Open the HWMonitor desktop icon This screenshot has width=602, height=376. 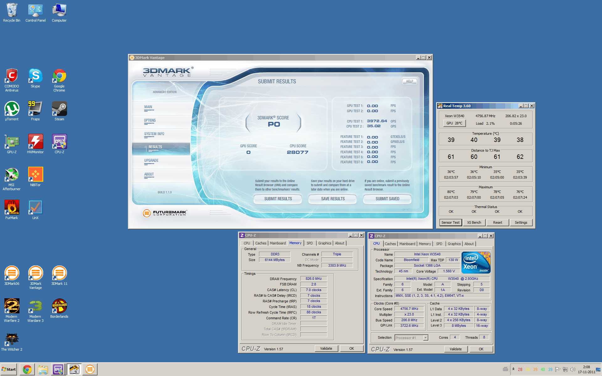click(35, 142)
